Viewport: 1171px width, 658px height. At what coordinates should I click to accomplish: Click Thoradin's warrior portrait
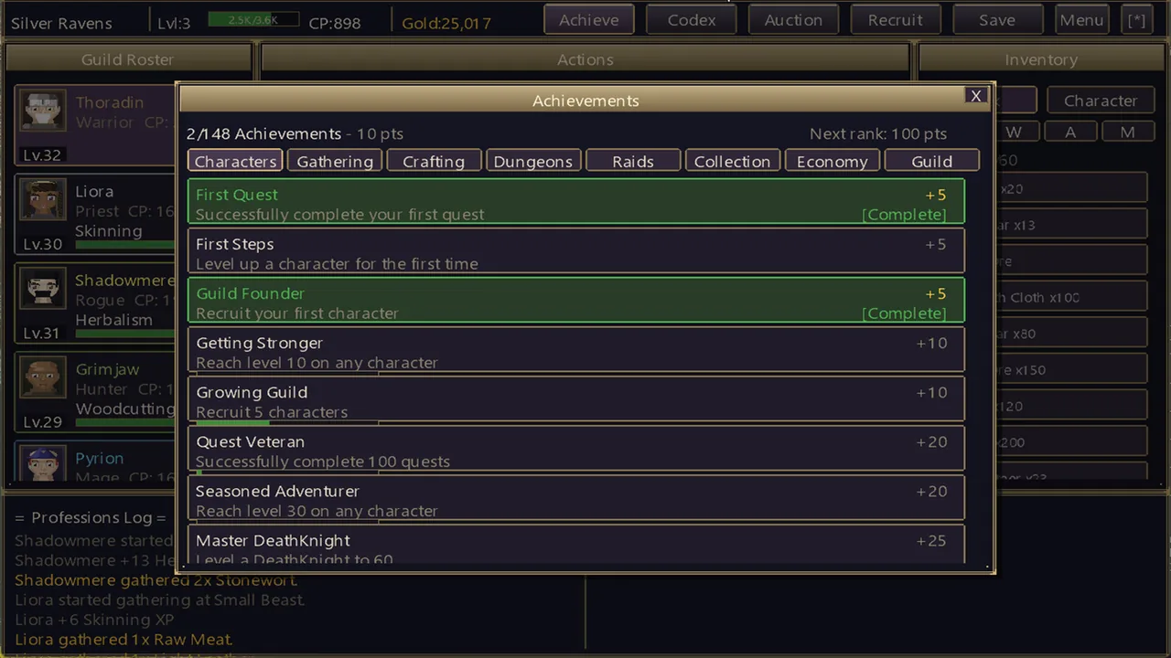pos(44,111)
